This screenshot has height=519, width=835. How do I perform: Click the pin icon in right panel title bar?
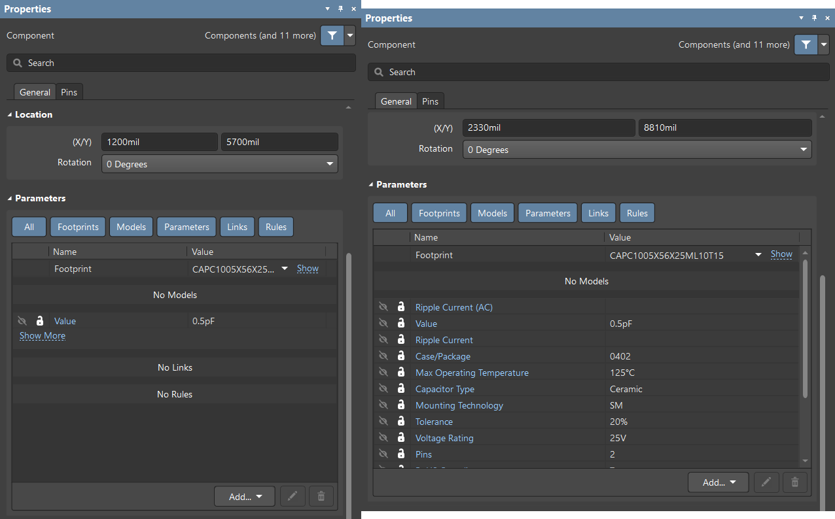pos(815,18)
